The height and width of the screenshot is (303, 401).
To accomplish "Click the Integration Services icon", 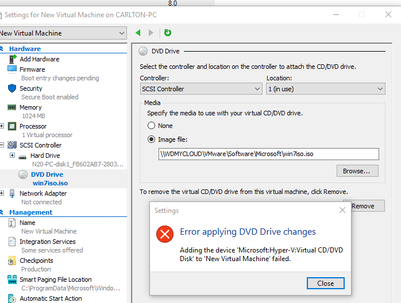I will (x=12, y=242).
